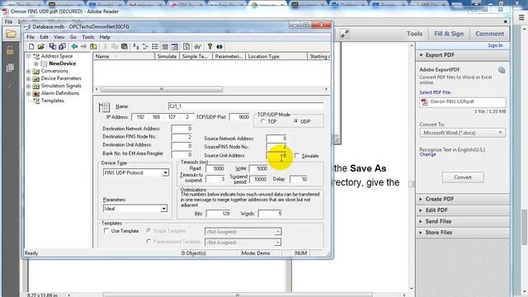Expand the Alarm Definitions tree node
Image resolution: width=528 pixels, height=297 pixels.
point(29,93)
